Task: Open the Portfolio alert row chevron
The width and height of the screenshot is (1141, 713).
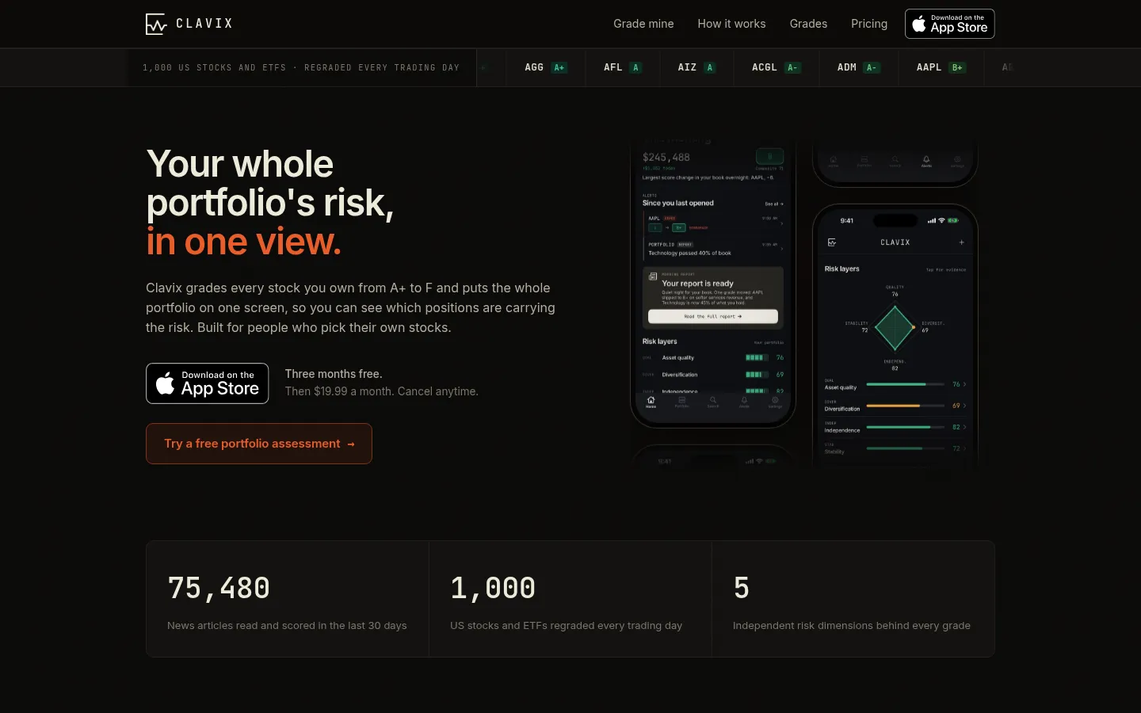Action: [782, 249]
